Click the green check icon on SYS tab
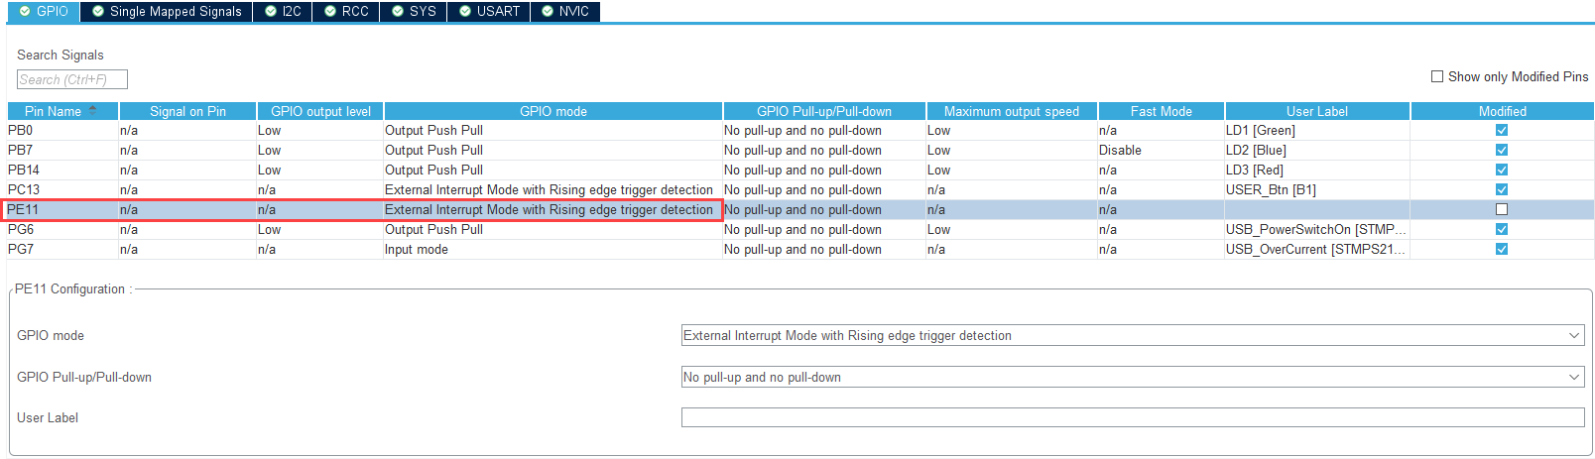The image size is (1595, 459). [398, 12]
